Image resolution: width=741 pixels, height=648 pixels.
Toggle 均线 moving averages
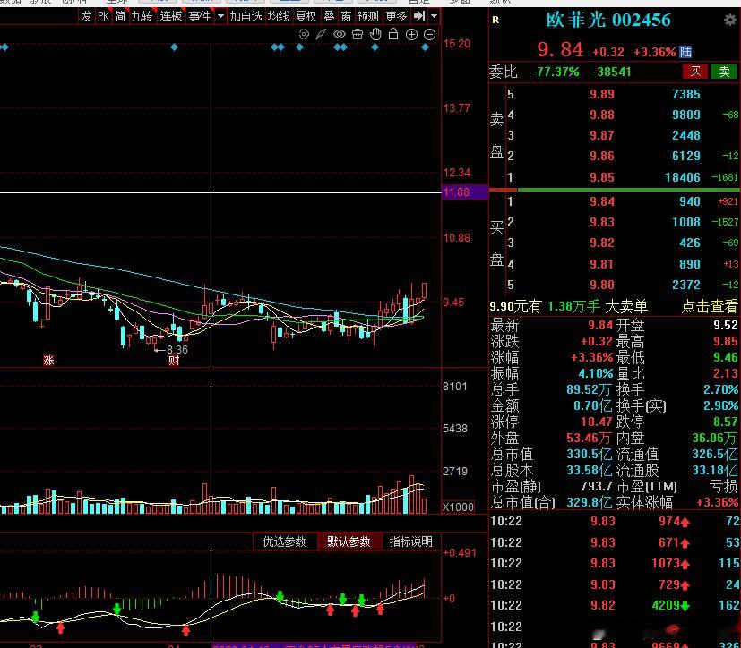pos(279,16)
